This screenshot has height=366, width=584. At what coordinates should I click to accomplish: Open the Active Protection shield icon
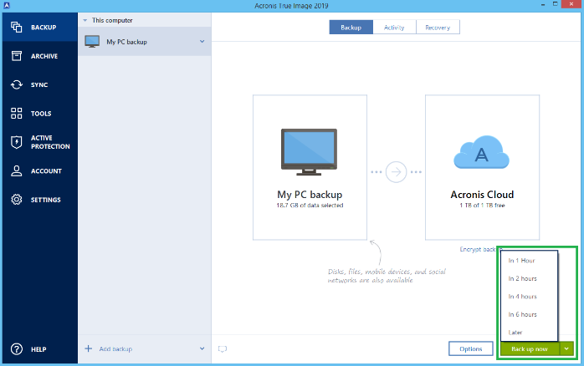tap(17, 142)
